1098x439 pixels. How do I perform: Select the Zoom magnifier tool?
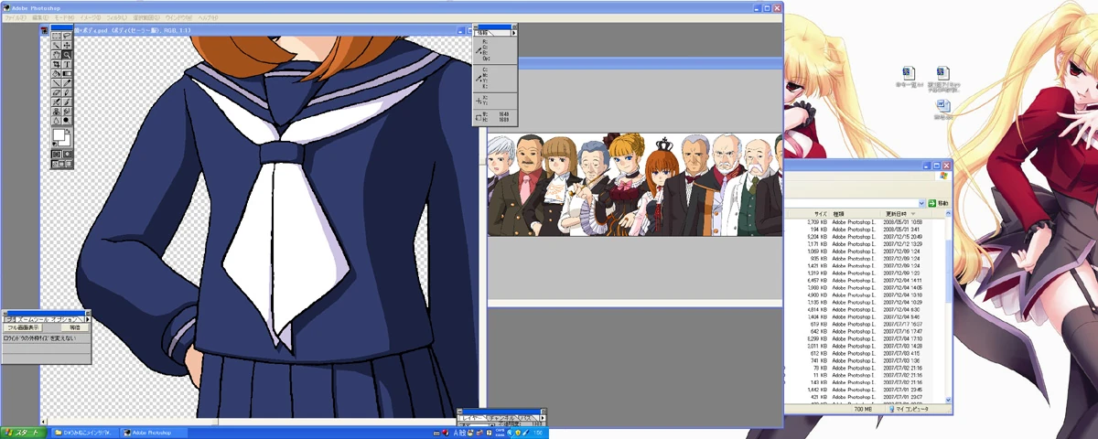pos(67,54)
